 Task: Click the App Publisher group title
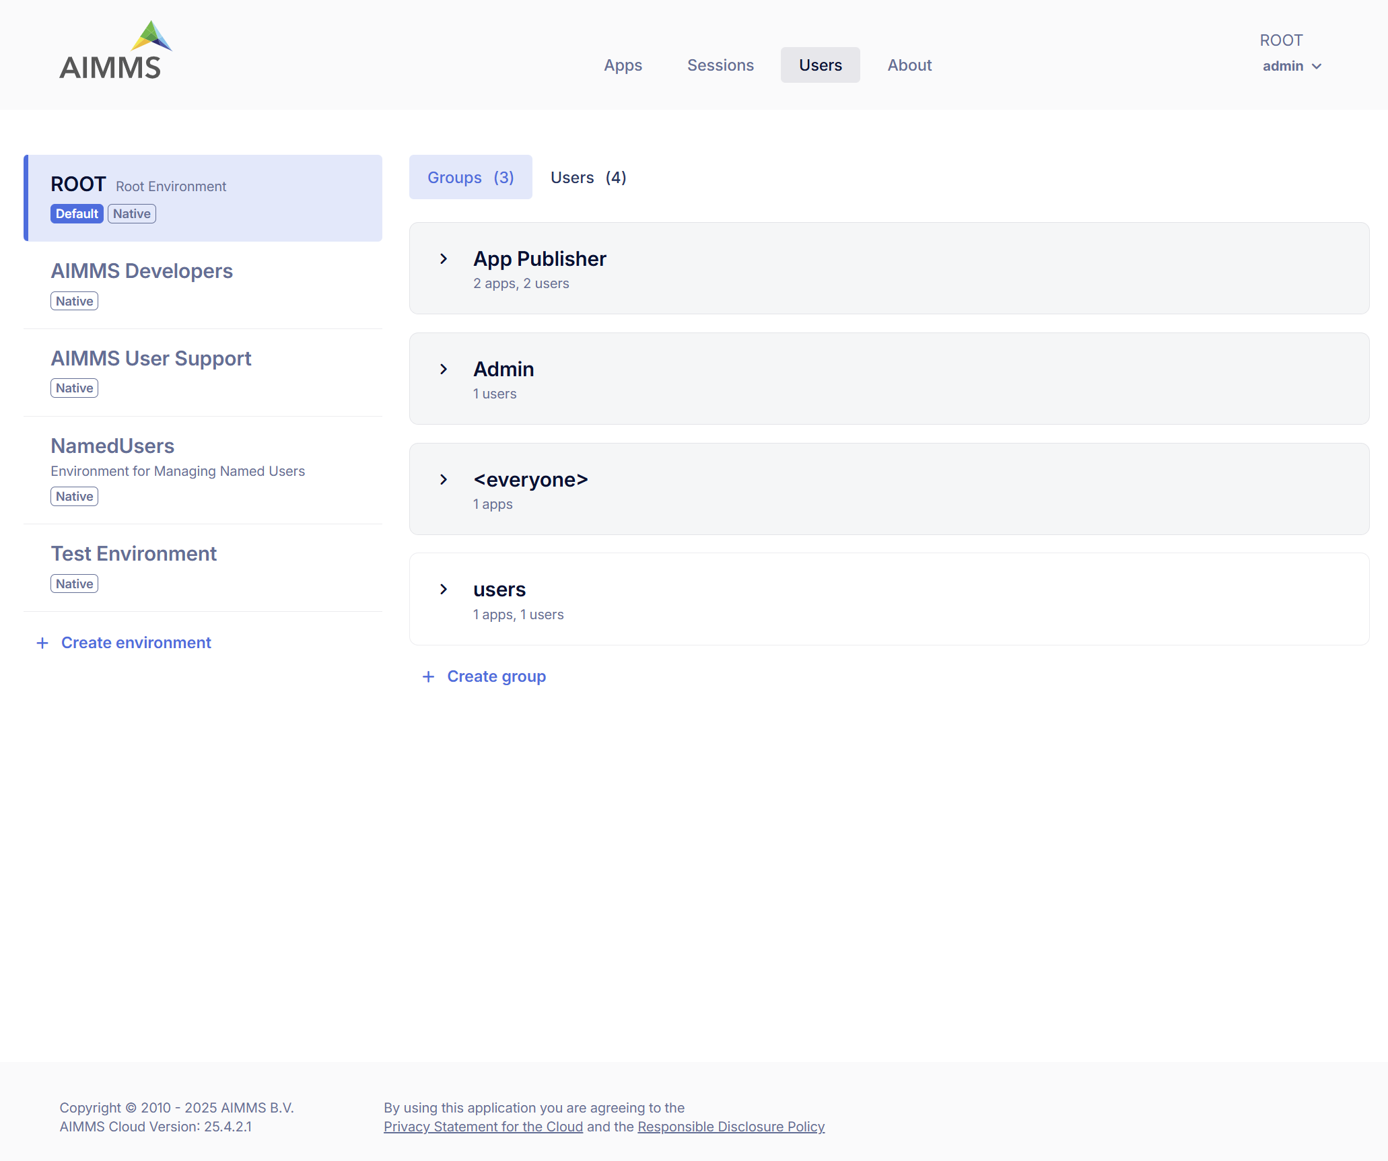pos(540,259)
